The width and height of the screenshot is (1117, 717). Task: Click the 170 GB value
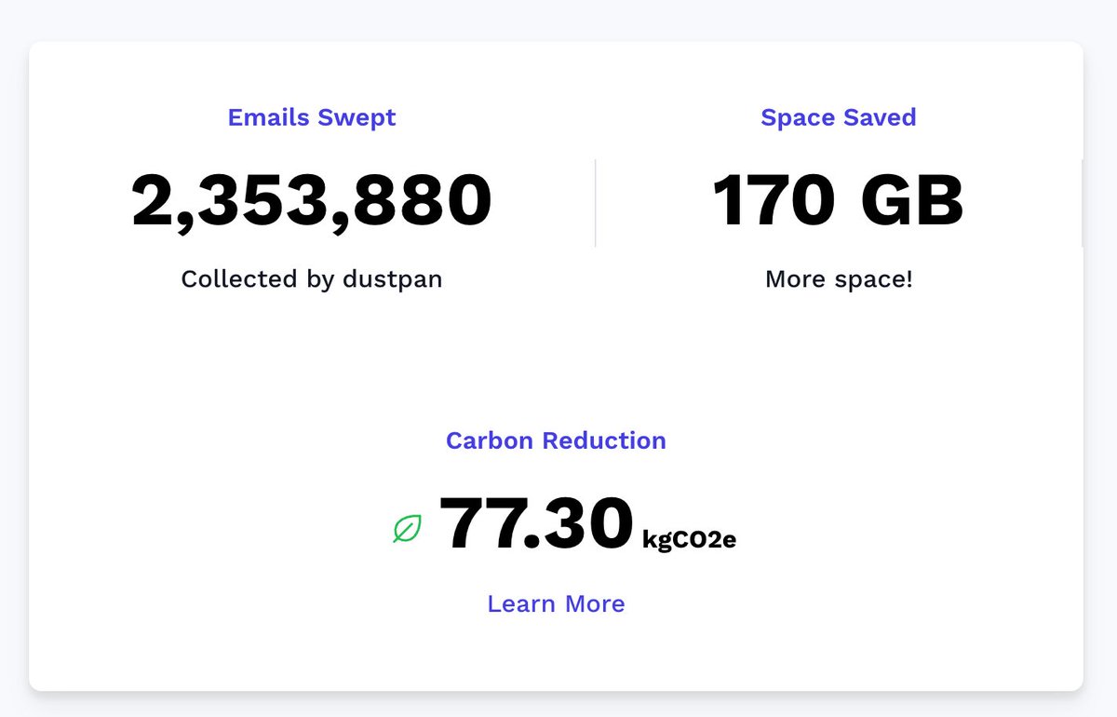point(839,201)
